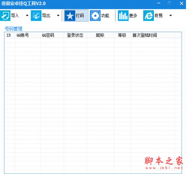187x174 pixels.
Task: Minimize the 奇易安卓挂Q工具 window
Action: (x=158, y=3)
